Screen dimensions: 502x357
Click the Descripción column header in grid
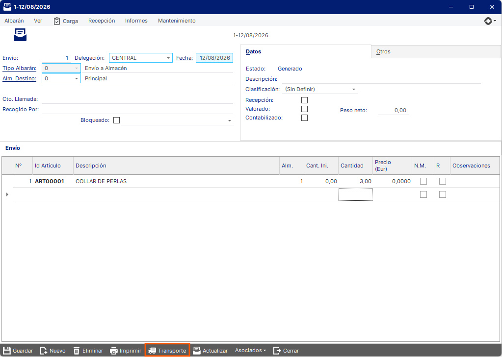[176, 166]
